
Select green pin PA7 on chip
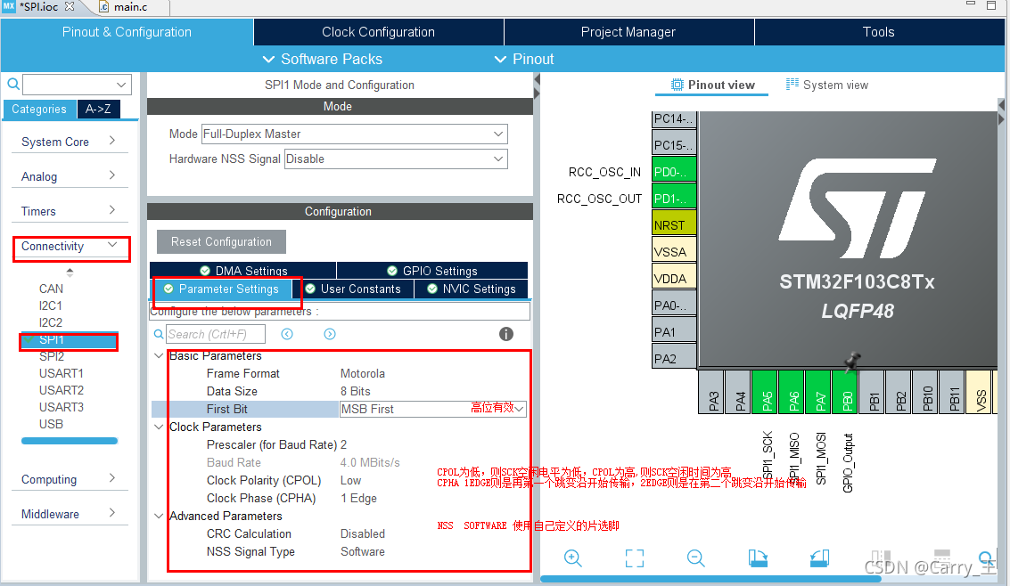tap(820, 393)
